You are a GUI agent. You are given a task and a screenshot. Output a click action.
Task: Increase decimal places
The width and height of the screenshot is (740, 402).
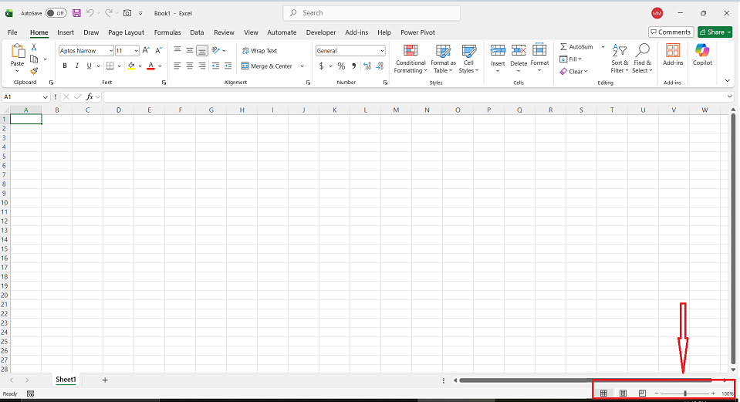[367, 66]
